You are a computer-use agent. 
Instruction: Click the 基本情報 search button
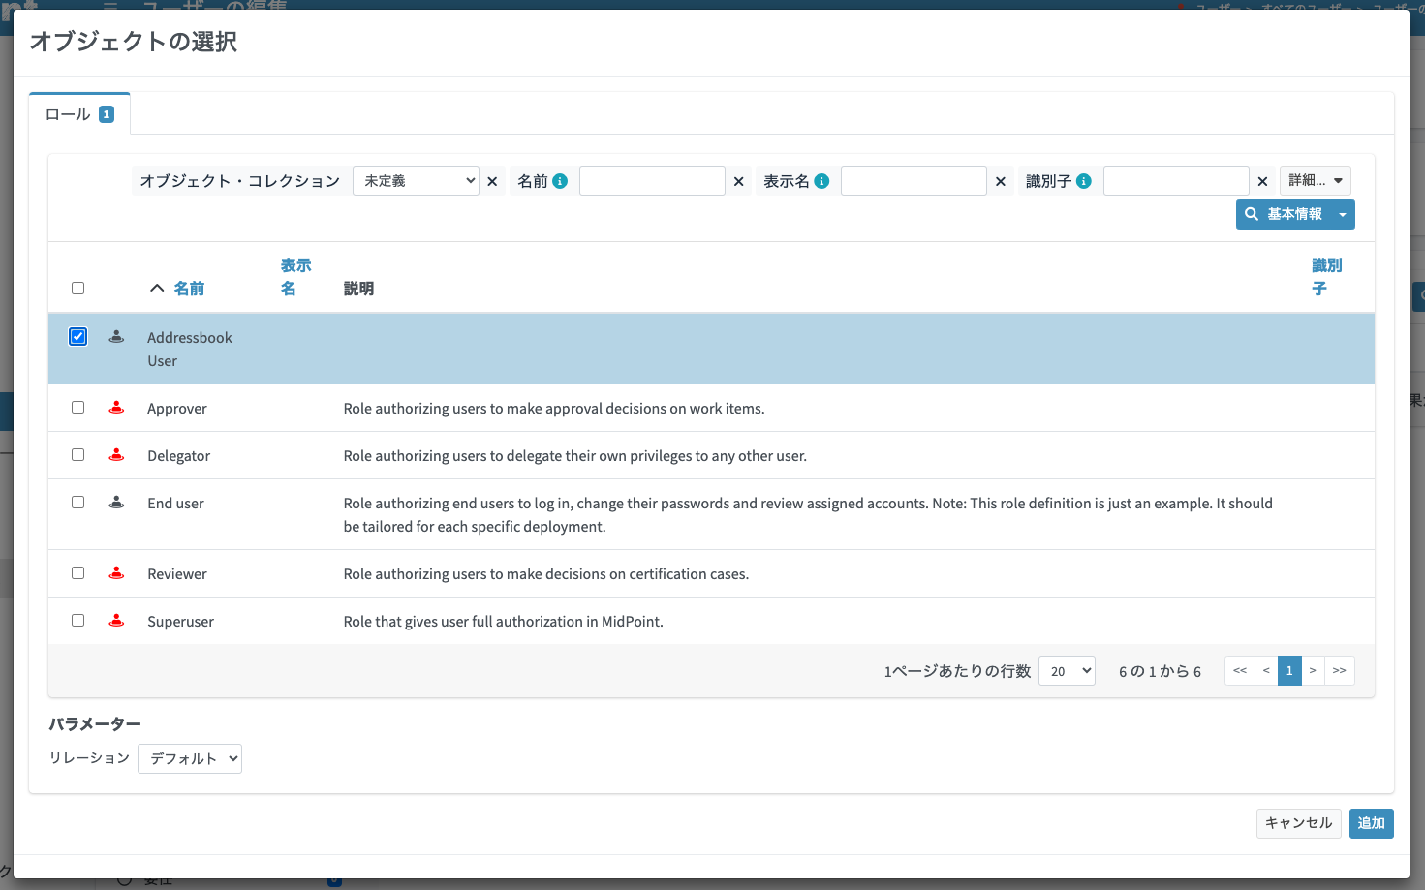tap(1285, 214)
